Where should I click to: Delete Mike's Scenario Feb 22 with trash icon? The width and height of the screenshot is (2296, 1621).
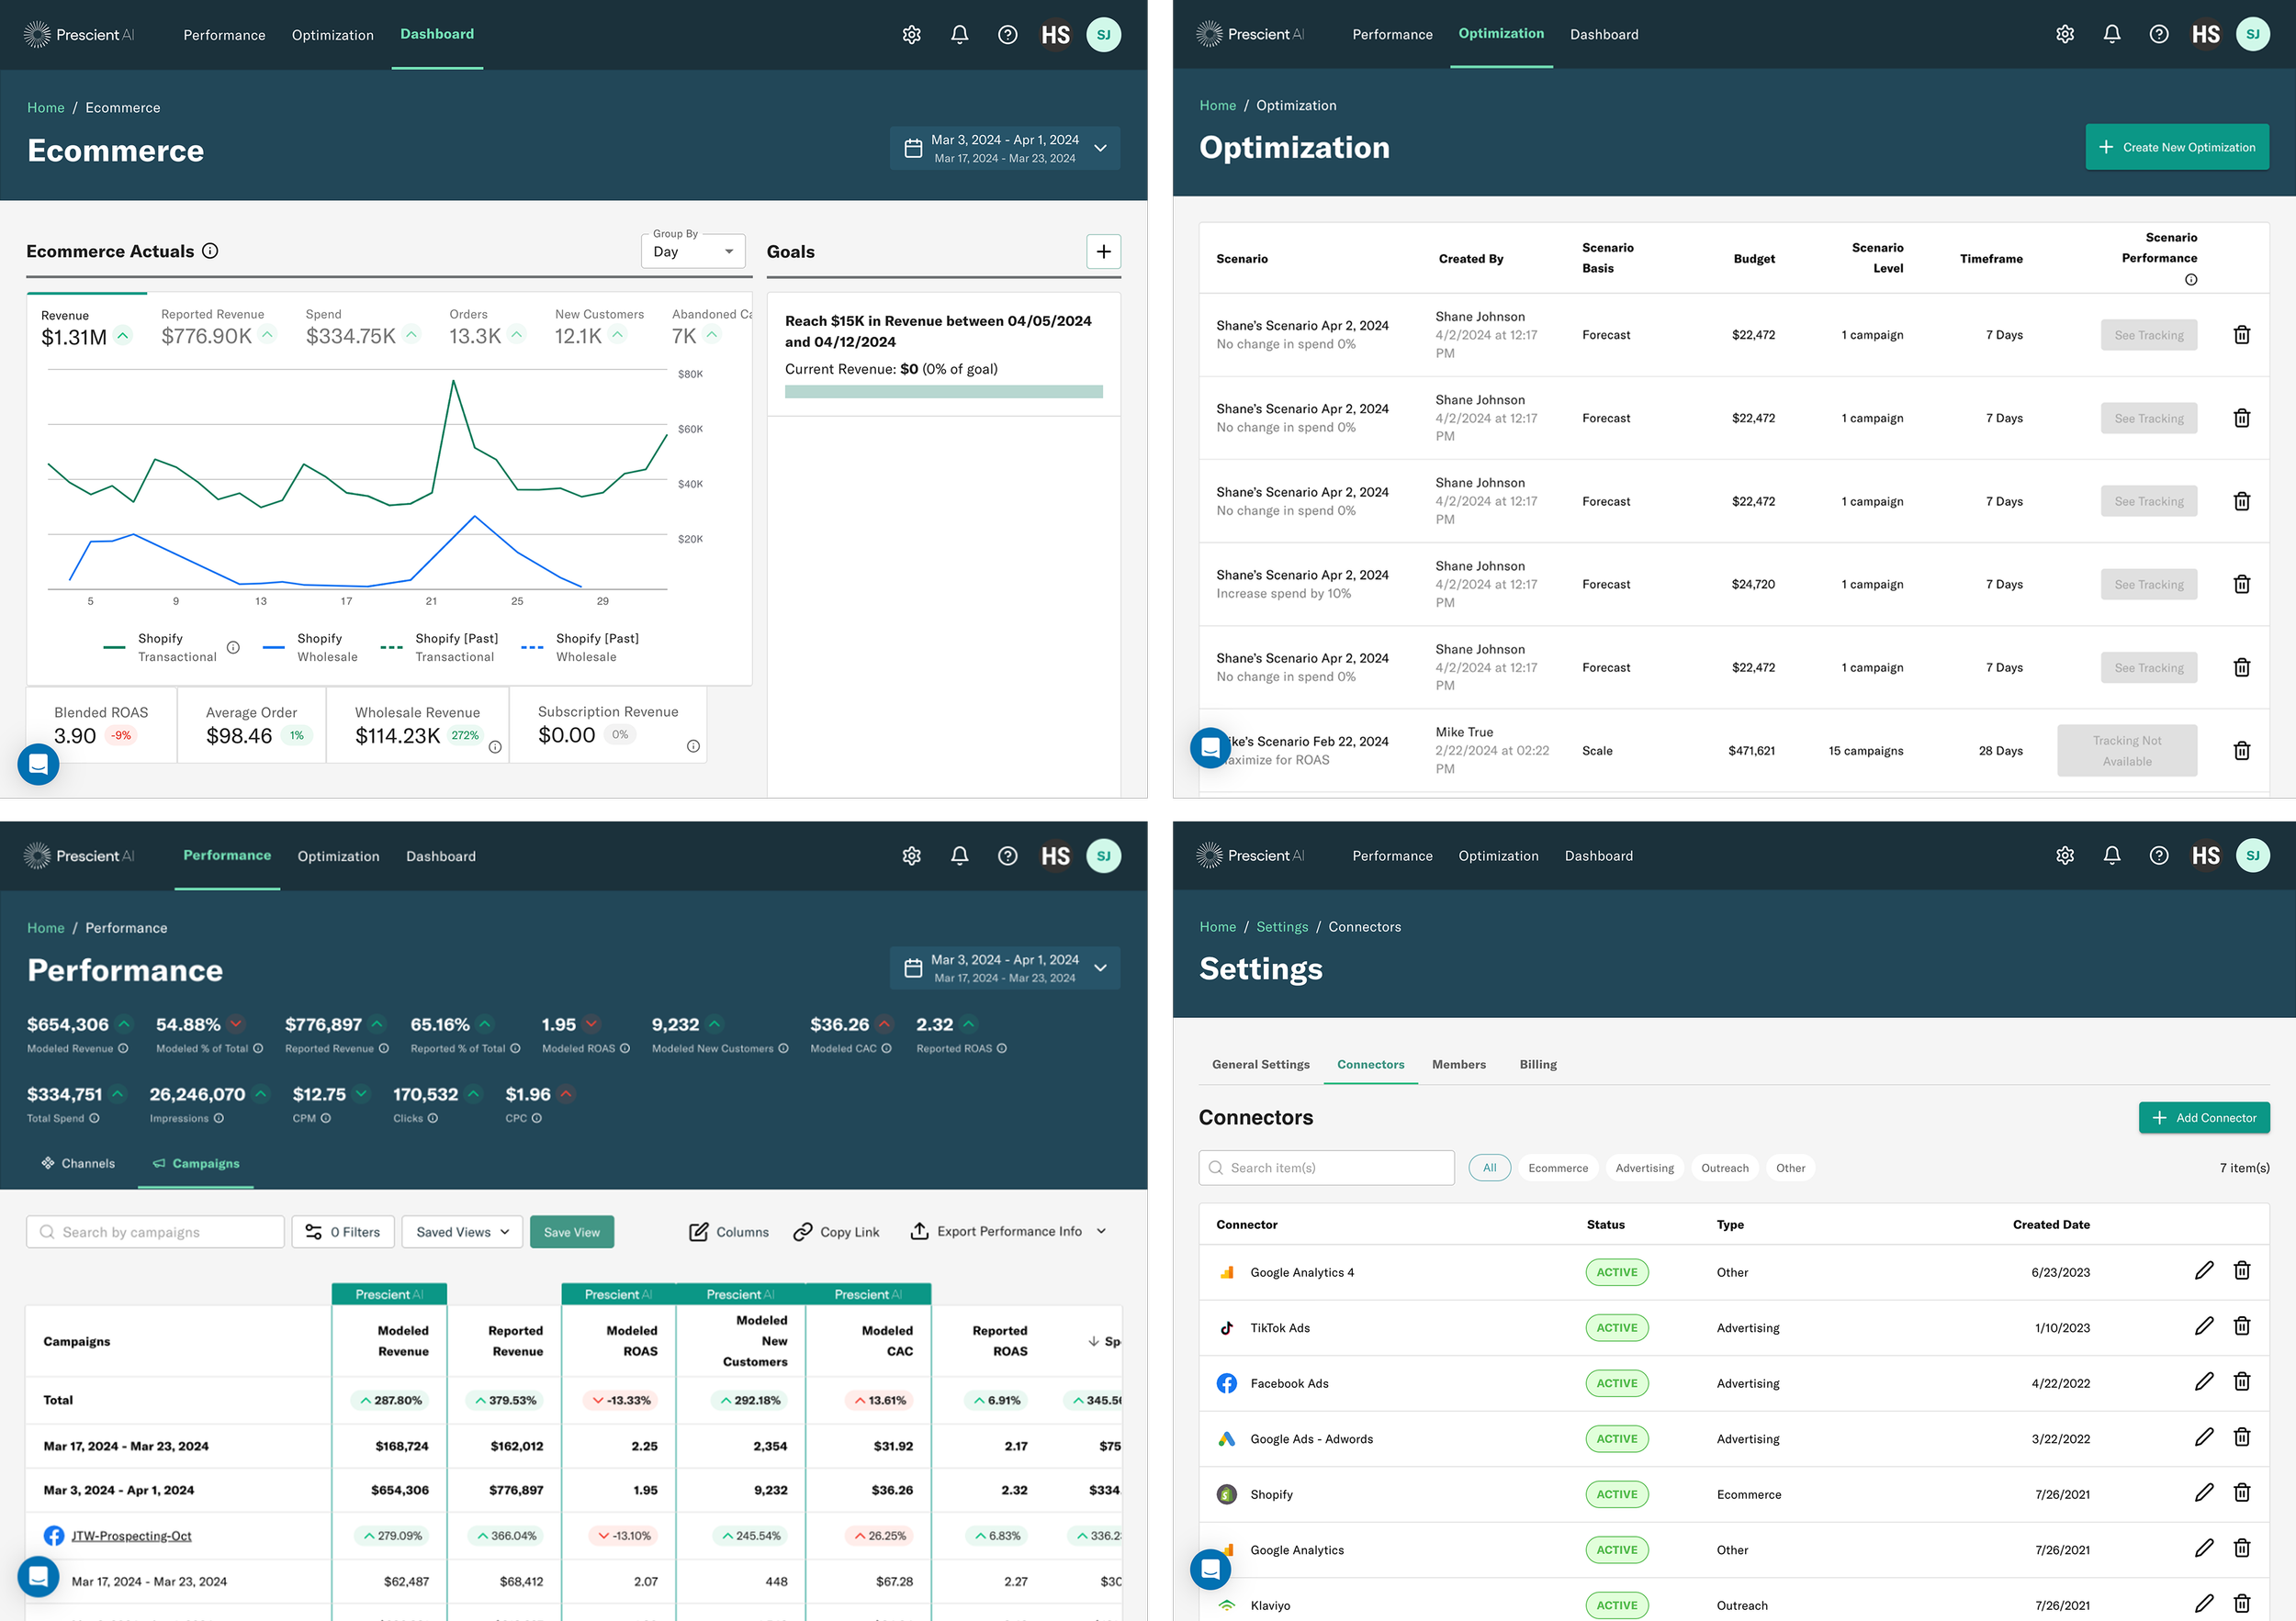tap(2241, 751)
